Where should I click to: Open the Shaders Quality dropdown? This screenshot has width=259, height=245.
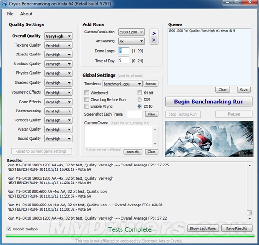[x=58, y=83]
